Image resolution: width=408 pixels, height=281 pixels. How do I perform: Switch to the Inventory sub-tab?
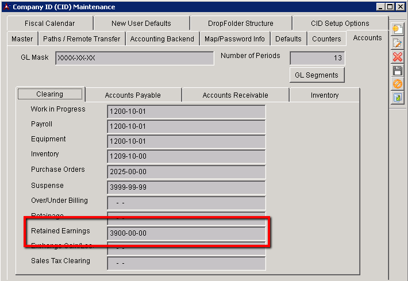pos(325,95)
